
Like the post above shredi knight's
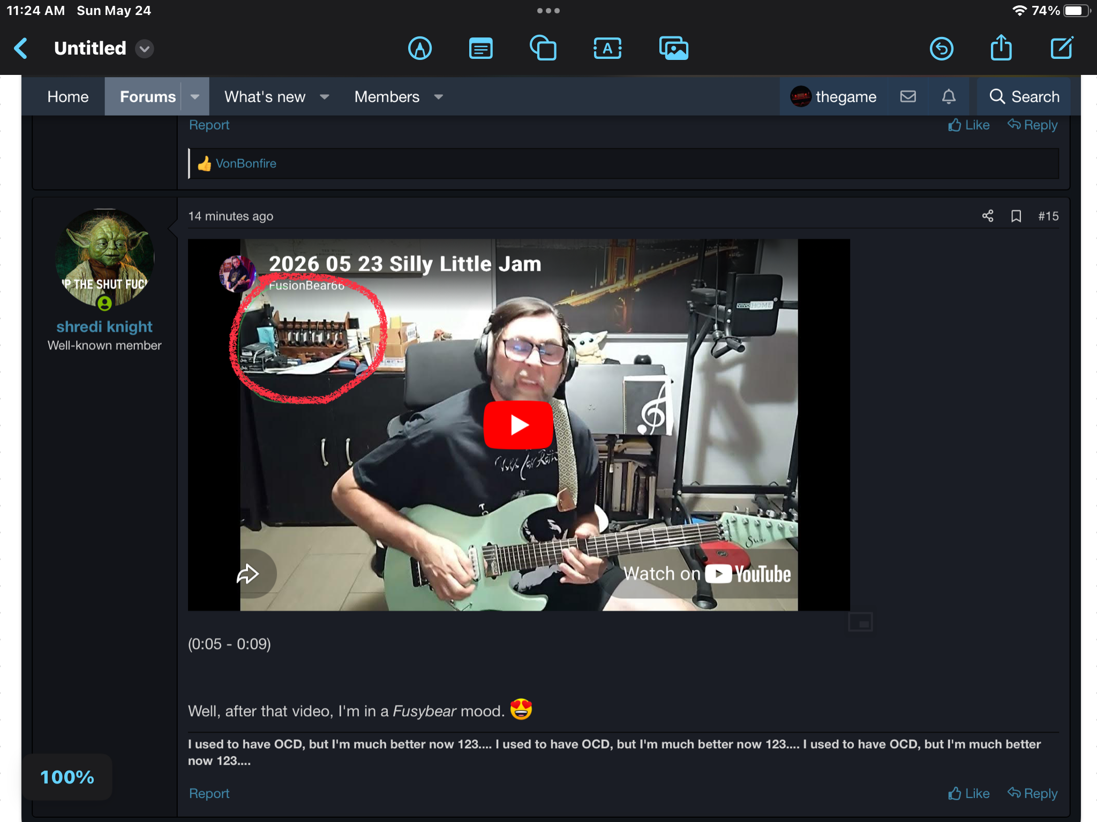point(968,125)
